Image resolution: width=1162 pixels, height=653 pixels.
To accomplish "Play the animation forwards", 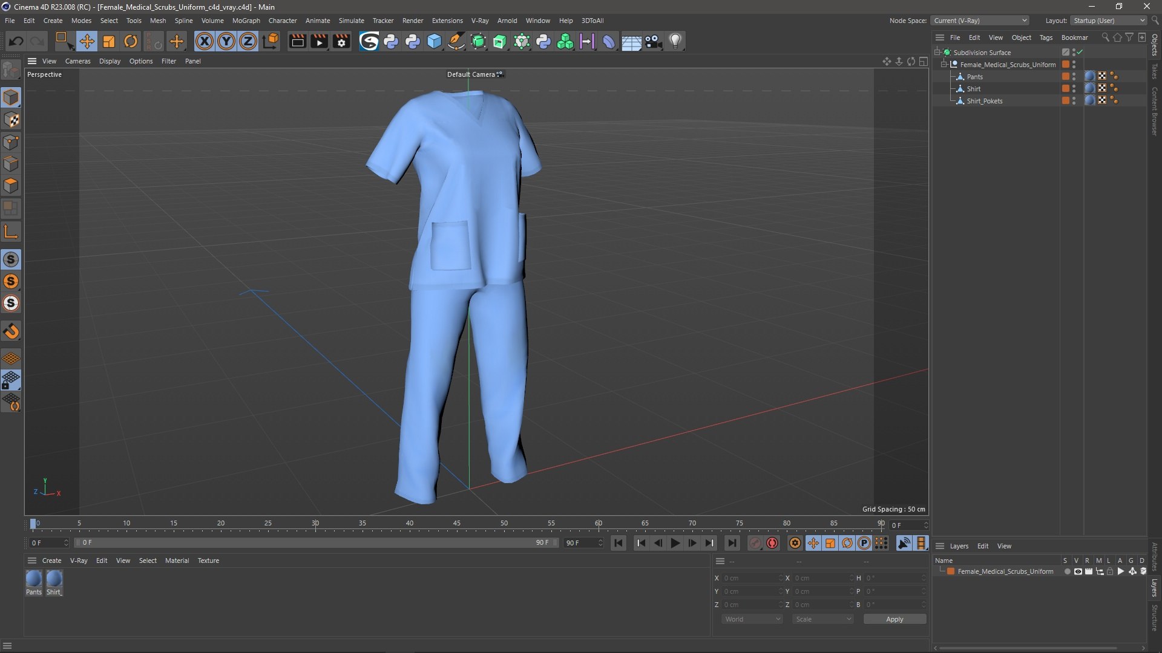I will pos(675,543).
